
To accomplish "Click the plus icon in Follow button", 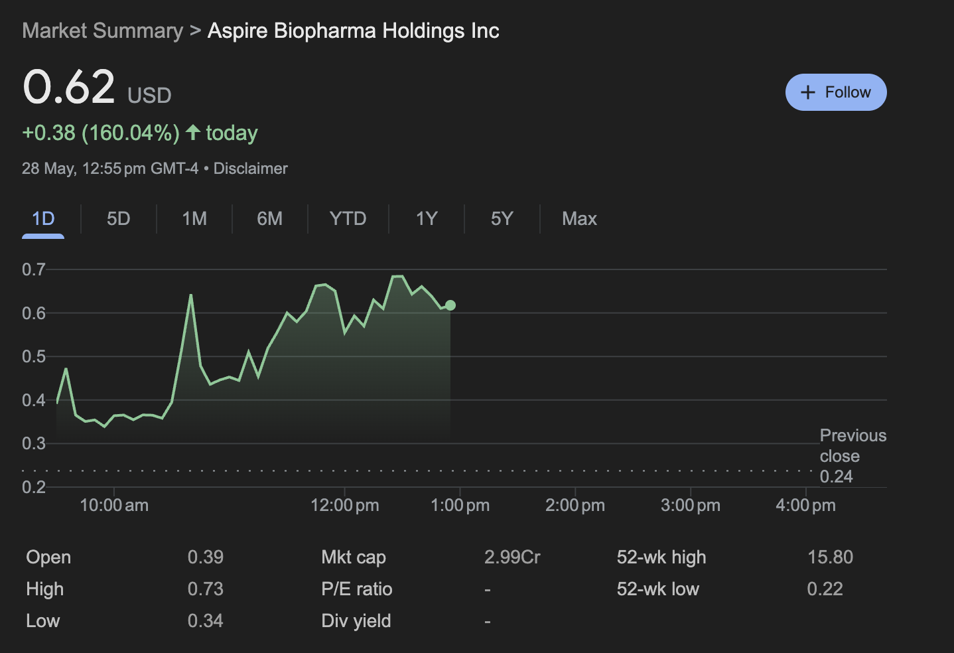I will 807,92.
